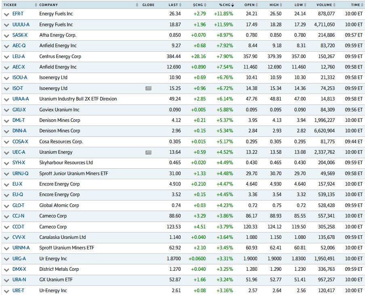The image size is (365, 295).
Task: Open the Globe news icon for Uranium Energy
Action: (148, 152)
